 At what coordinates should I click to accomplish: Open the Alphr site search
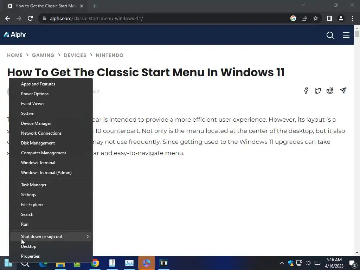330,35
